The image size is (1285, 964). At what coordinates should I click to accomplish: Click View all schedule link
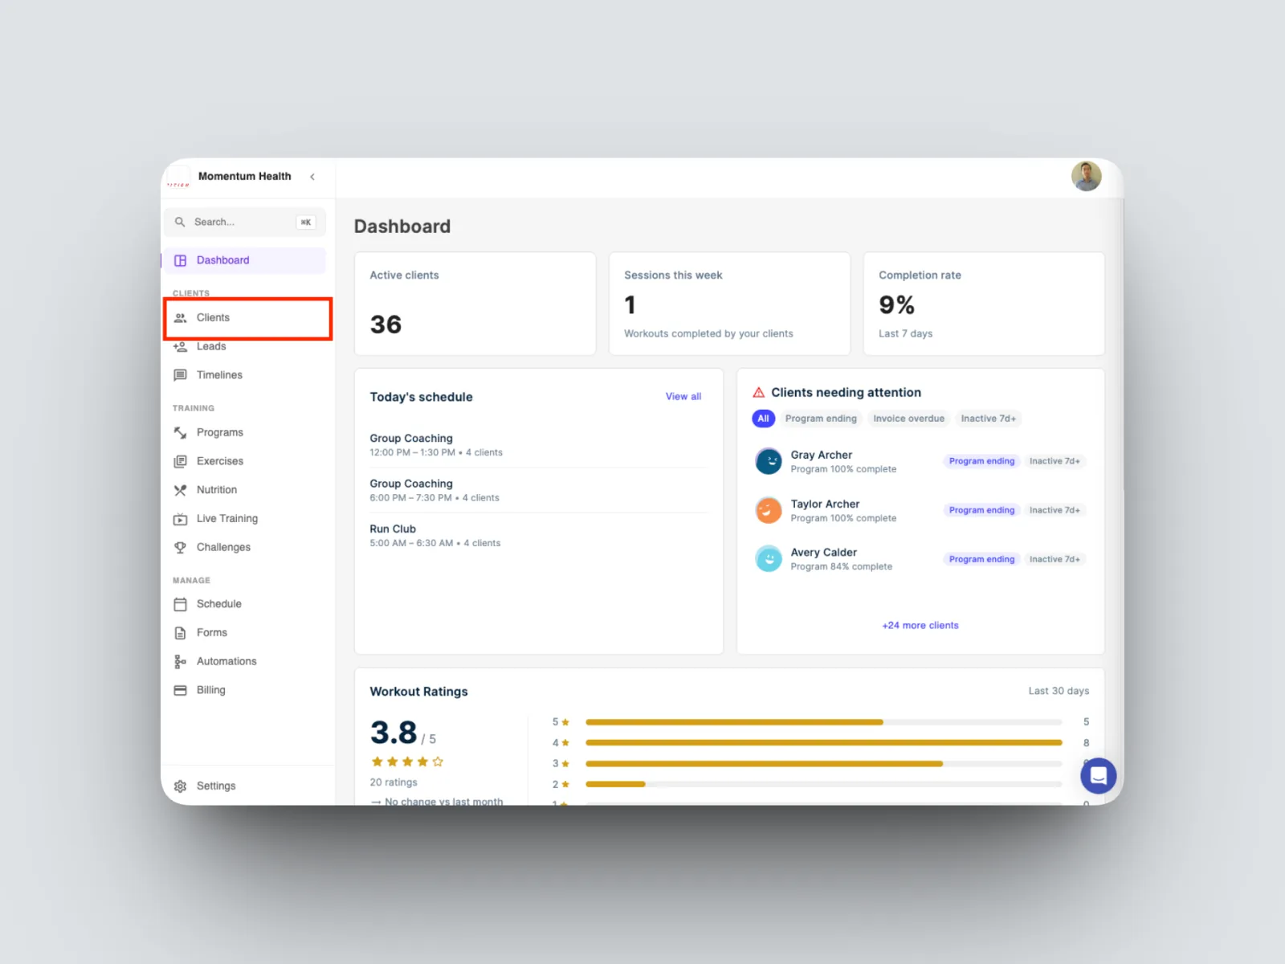coord(683,397)
